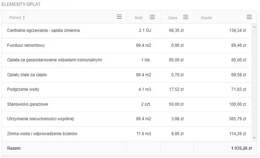Viewport: 260px width, 158px height.
Task: Sort table by the Ilość header label
Action: [x=139, y=17]
